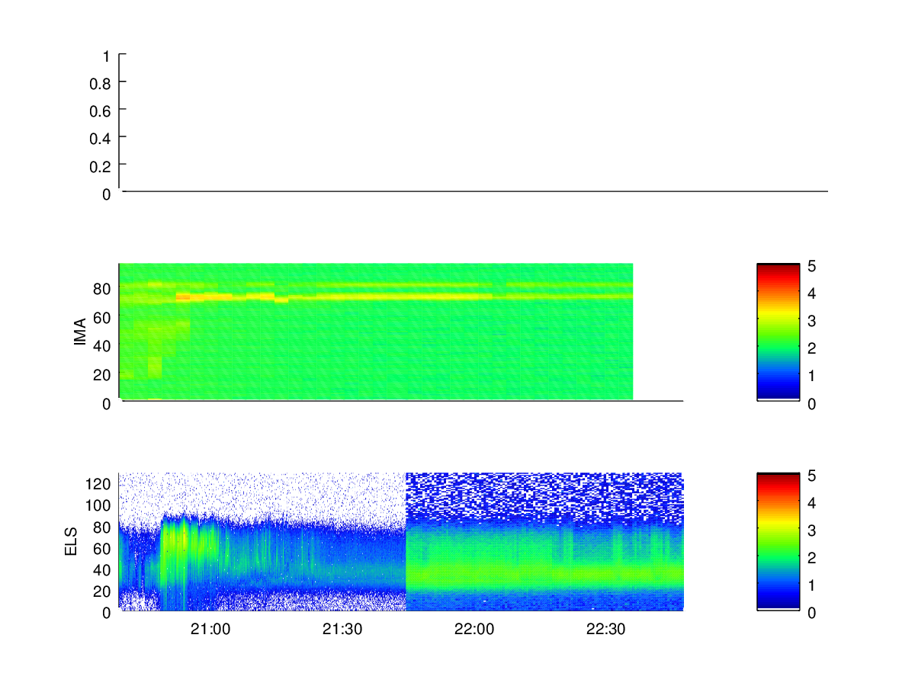Click the 80 tick on ELS axis
Viewport: 915px width, 686px height.
tap(103, 527)
